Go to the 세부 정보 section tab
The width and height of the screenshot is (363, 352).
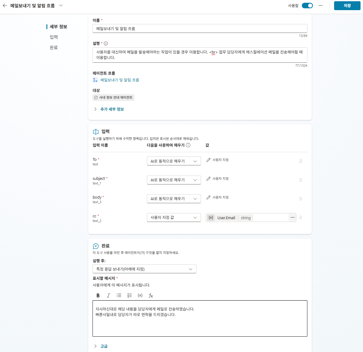[58, 27]
